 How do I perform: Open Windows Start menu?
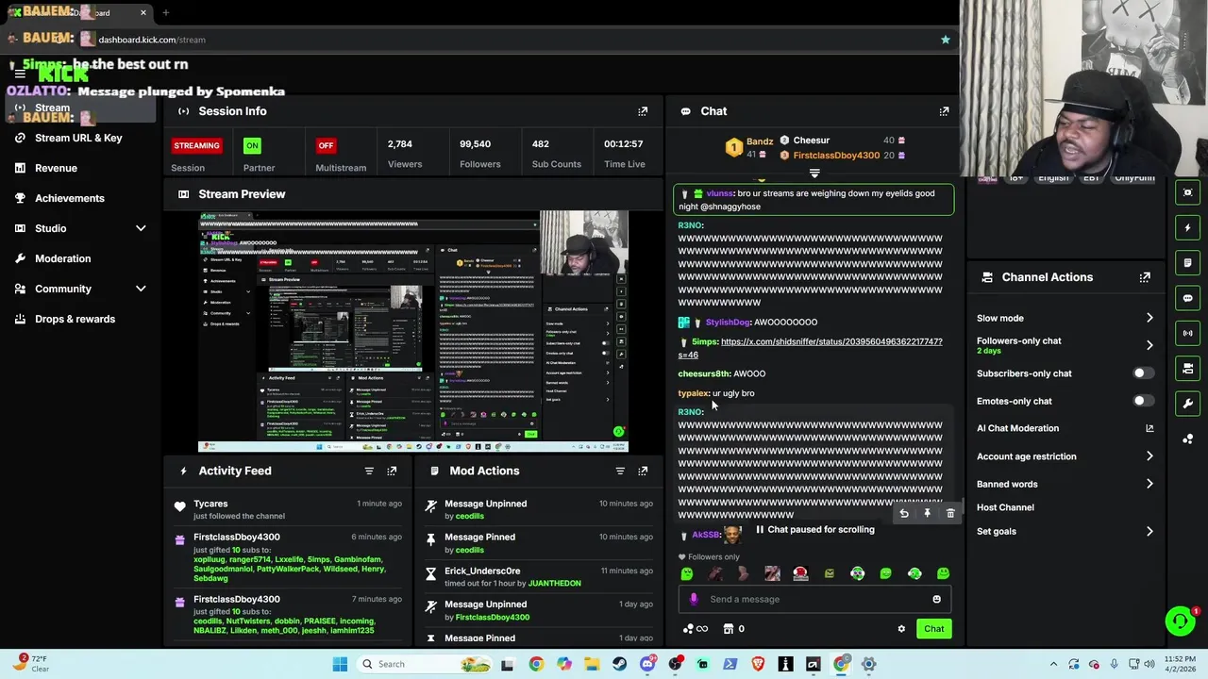tap(340, 664)
